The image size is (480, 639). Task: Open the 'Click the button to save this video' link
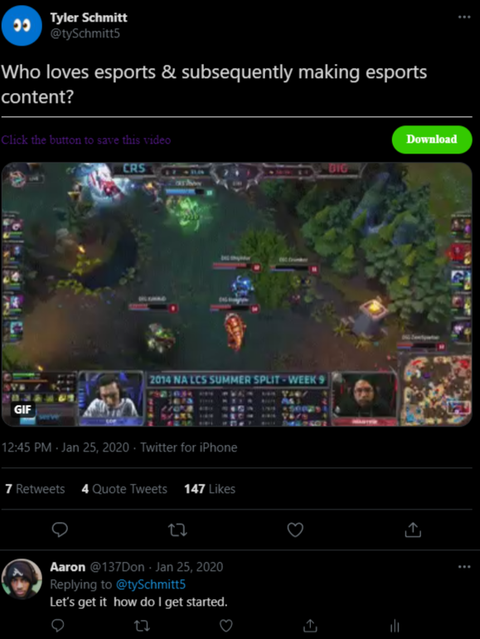pos(86,139)
